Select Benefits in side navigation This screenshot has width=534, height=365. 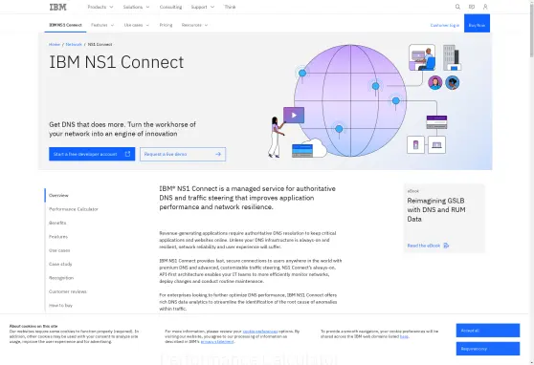click(x=57, y=223)
